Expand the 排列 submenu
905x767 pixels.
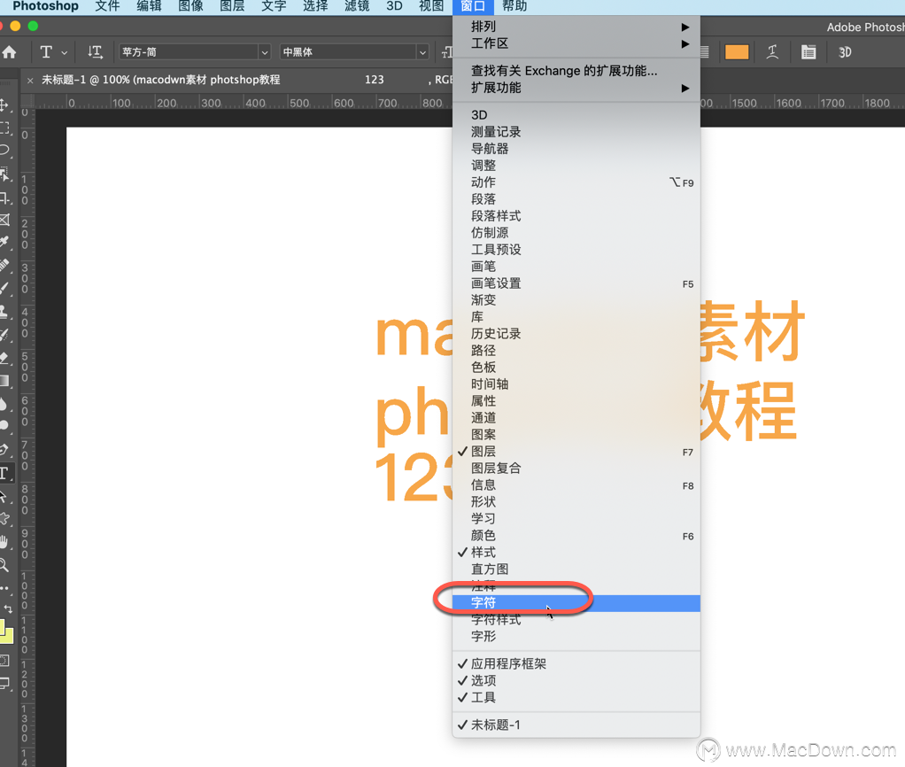576,27
